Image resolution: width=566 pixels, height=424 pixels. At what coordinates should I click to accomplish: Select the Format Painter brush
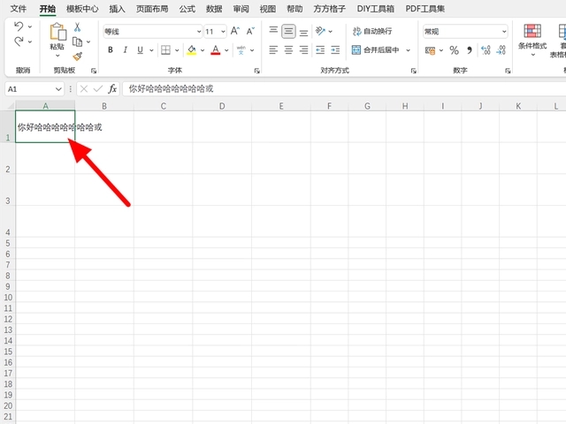(77, 57)
